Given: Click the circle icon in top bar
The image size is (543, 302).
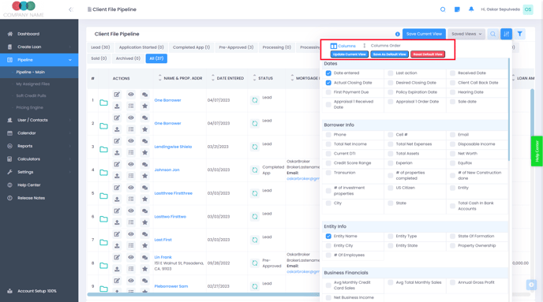Looking at the screenshot, I should pyautogui.click(x=443, y=9).
